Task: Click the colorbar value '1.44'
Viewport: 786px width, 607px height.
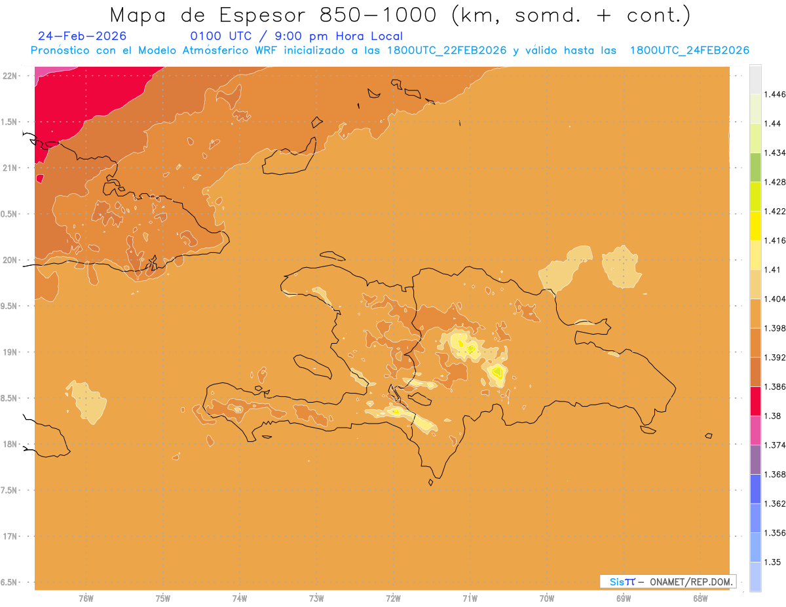Action: coord(773,124)
